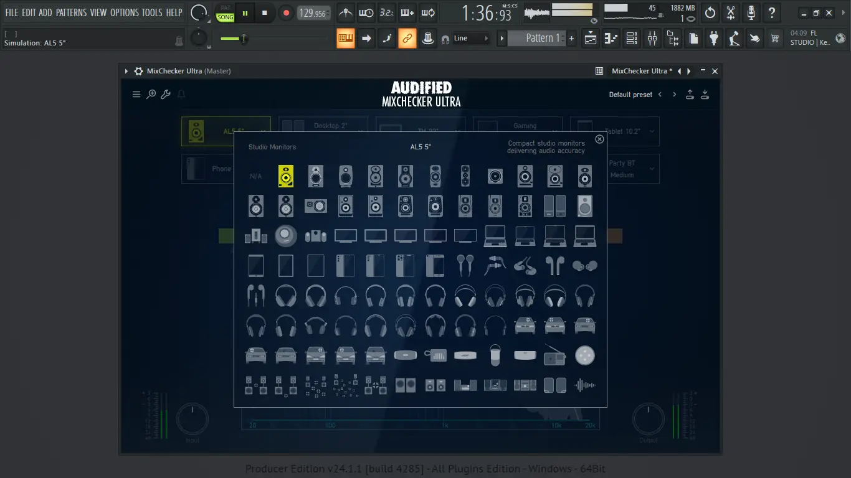Image resolution: width=851 pixels, height=478 pixels.
Task: Select the wired earphones with cable icon
Action: (x=256, y=296)
